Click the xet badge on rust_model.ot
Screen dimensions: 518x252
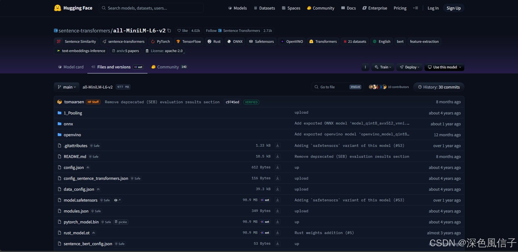(x=265, y=233)
